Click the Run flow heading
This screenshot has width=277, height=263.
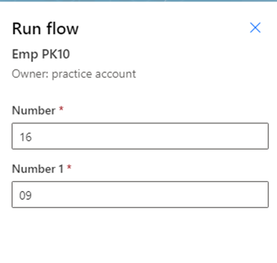coord(45,29)
